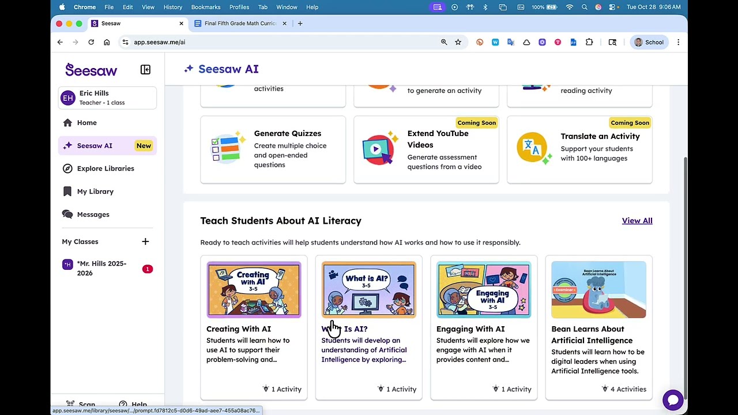This screenshot has width=738, height=415.
Task: Open My Library bookmark icon
Action: [x=67, y=191]
